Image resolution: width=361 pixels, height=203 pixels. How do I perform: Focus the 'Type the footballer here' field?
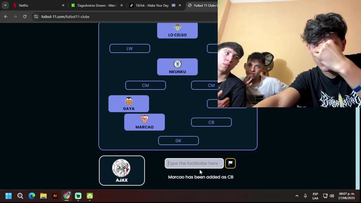click(x=194, y=163)
